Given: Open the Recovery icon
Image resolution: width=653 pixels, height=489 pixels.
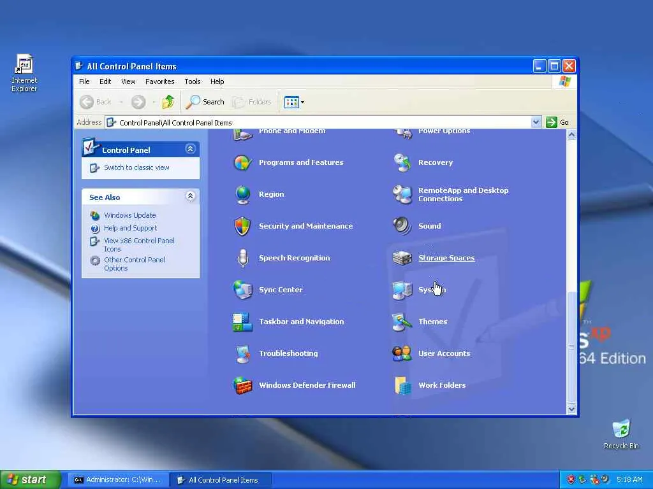Looking at the screenshot, I should pyautogui.click(x=402, y=162).
